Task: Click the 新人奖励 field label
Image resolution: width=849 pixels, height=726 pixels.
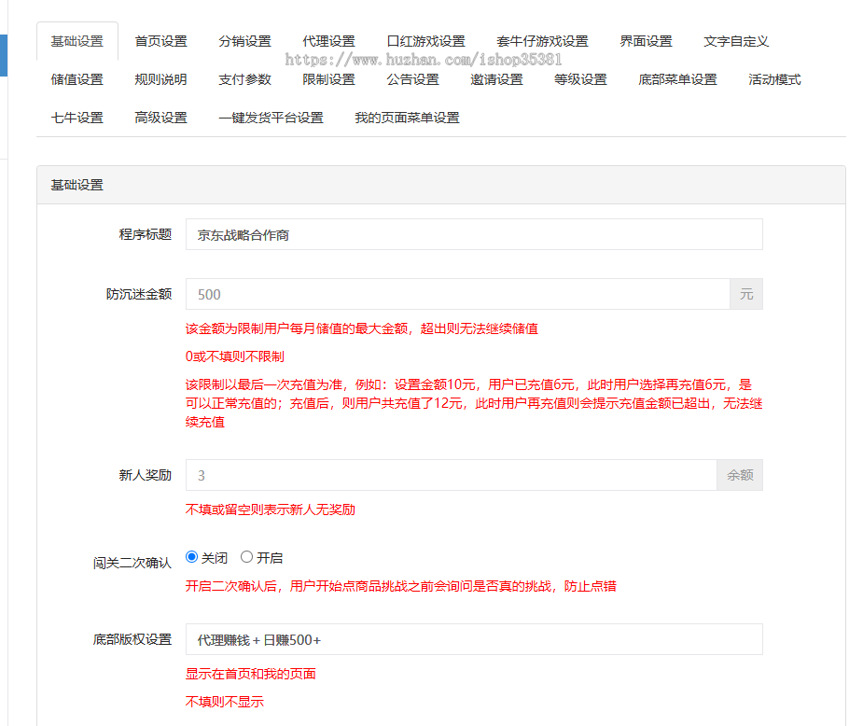Action: point(146,475)
